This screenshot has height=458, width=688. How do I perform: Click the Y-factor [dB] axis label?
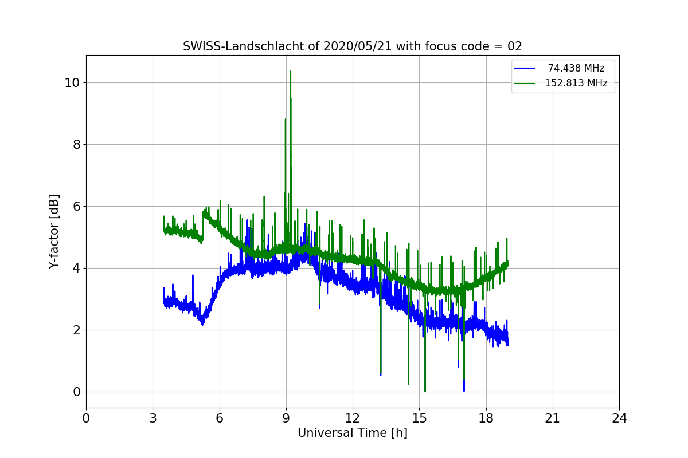tap(54, 232)
